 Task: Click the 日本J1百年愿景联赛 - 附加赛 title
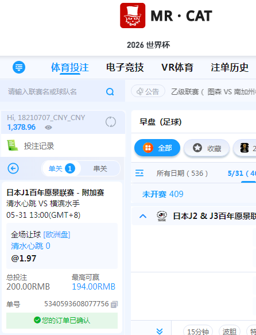pyautogui.click(x=55, y=192)
